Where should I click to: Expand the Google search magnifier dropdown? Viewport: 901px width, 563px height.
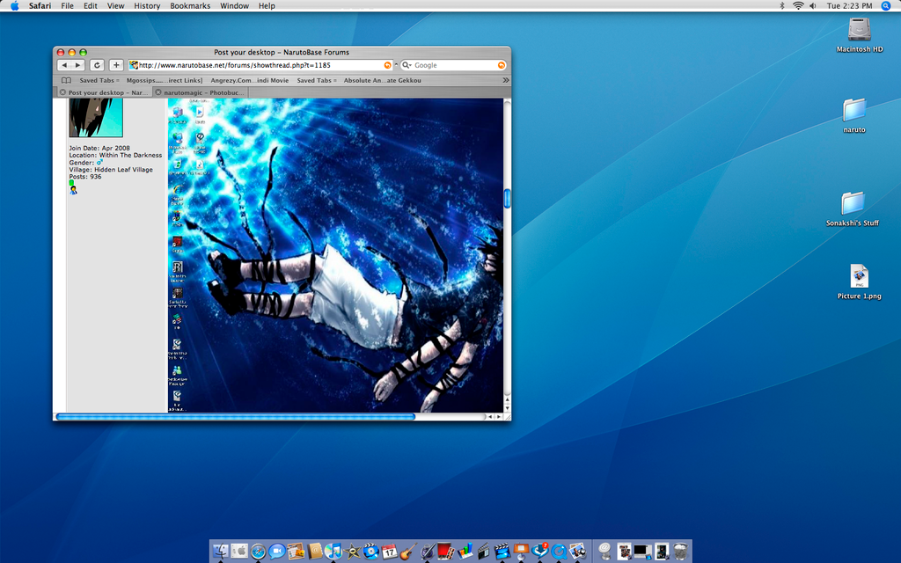click(407, 65)
